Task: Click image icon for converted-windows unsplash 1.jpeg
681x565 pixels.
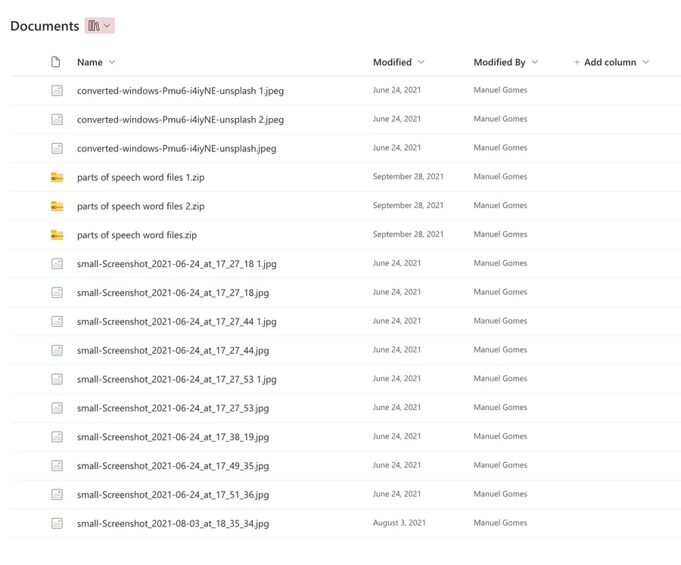Action: click(57, 91)
